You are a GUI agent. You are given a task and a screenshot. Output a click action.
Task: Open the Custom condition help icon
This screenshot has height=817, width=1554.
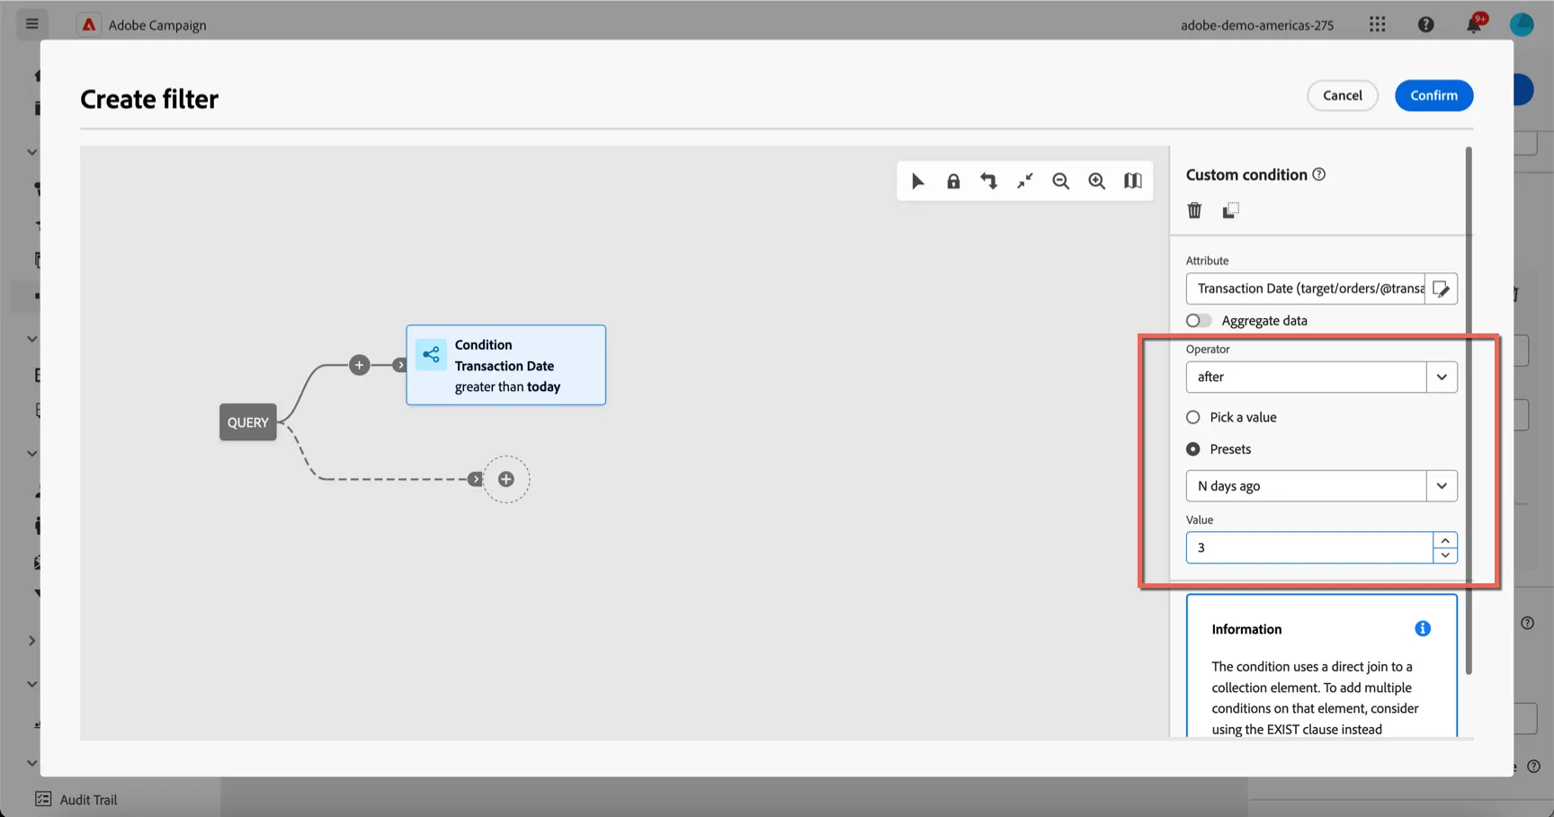click(1318, 174)
